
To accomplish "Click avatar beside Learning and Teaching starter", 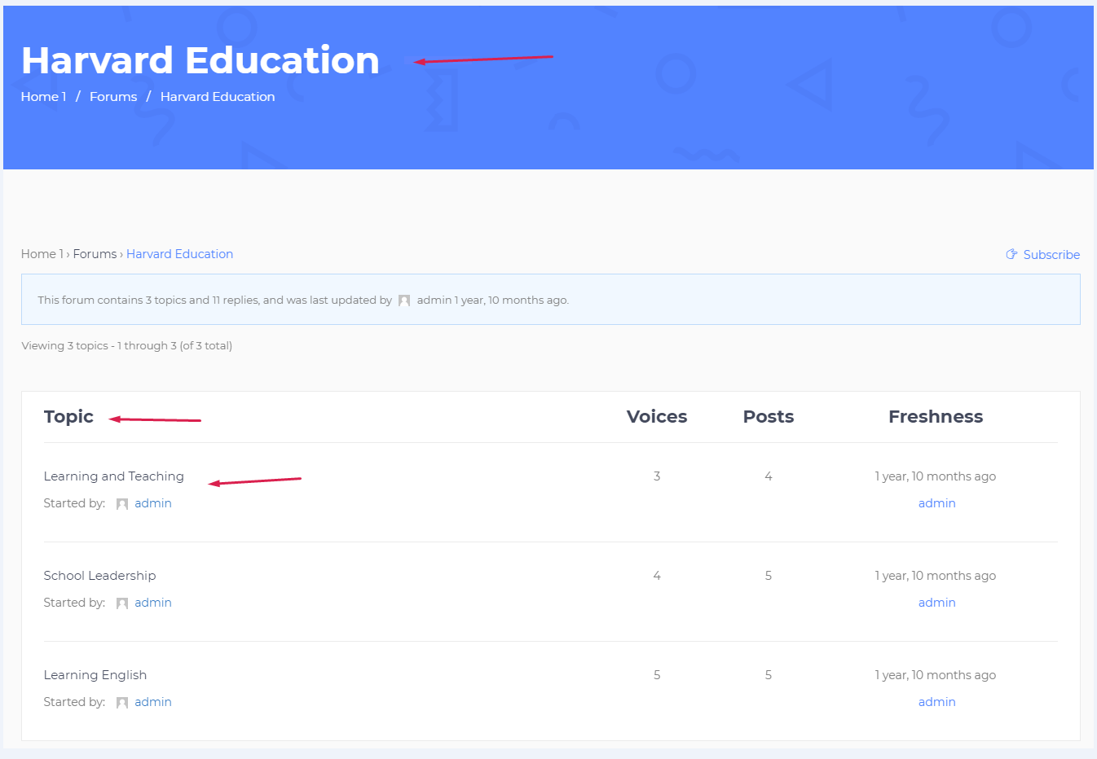I will coord(122,504).
